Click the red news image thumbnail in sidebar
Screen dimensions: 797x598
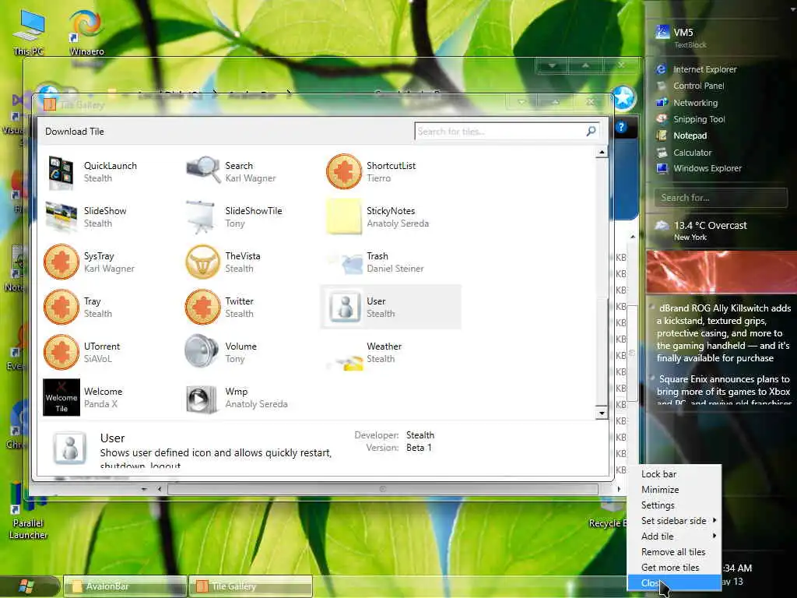click(722, 272)
